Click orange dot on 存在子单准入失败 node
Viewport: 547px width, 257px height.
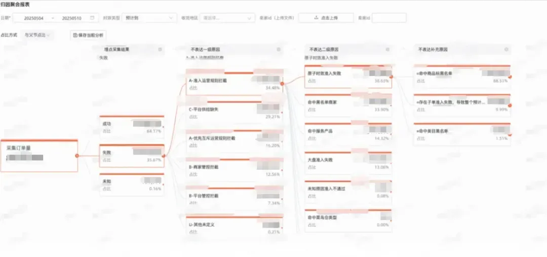point(510,105)
